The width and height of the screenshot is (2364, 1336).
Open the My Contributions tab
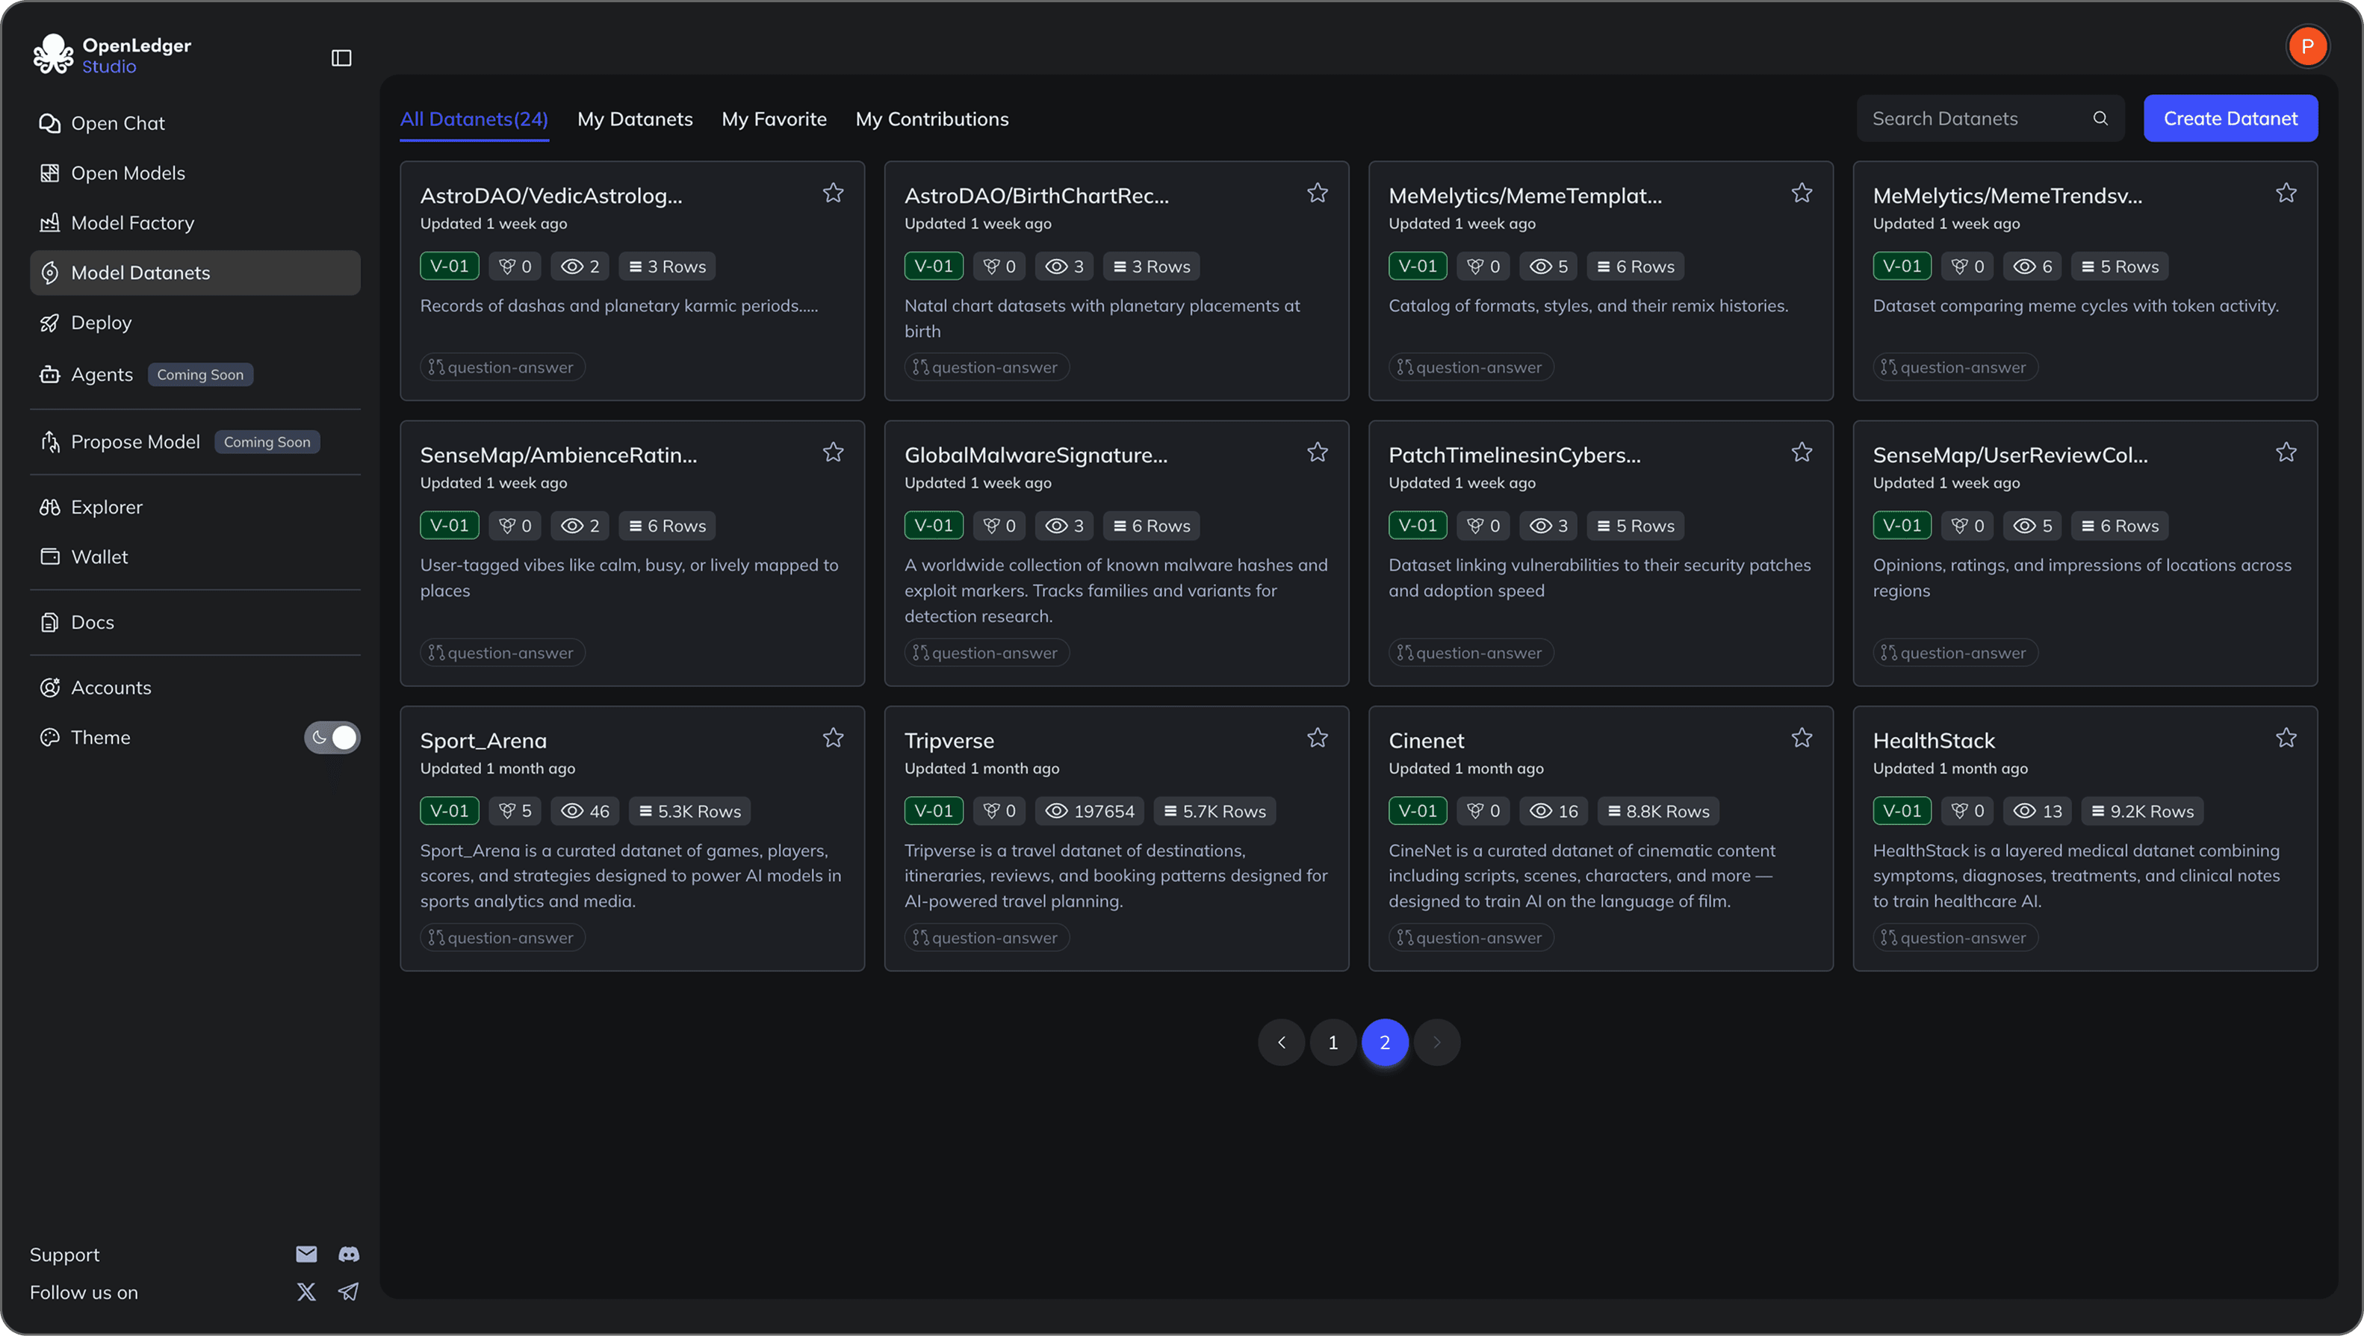(931, 119)
